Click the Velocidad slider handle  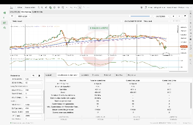tap(169, 21)
